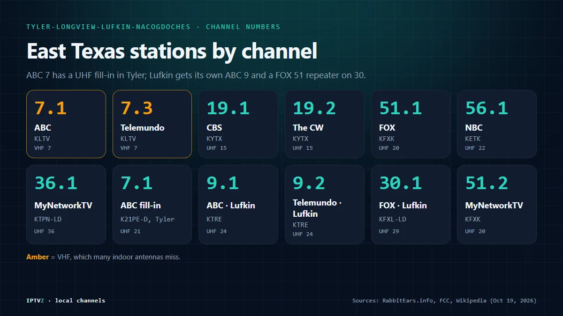Click the 'UHF 36' text
The width and height of the screenshot is (563, 316).
[x=45, y=231]
